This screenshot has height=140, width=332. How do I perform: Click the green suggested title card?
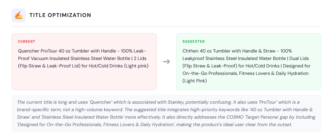(249, 62)
